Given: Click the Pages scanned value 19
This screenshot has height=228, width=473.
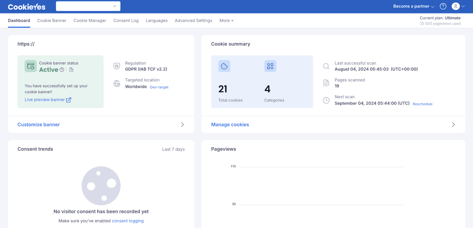Looking at the screenshot, I should 337,86.
